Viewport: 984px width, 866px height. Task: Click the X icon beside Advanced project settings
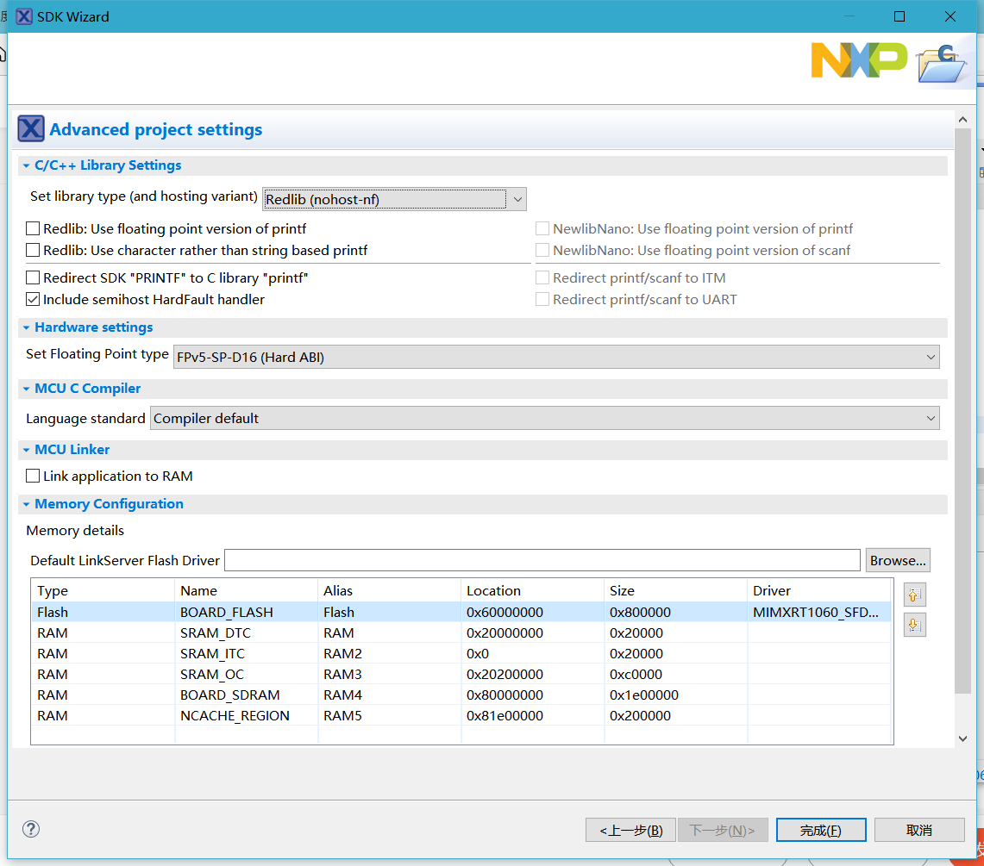point(31,128)
